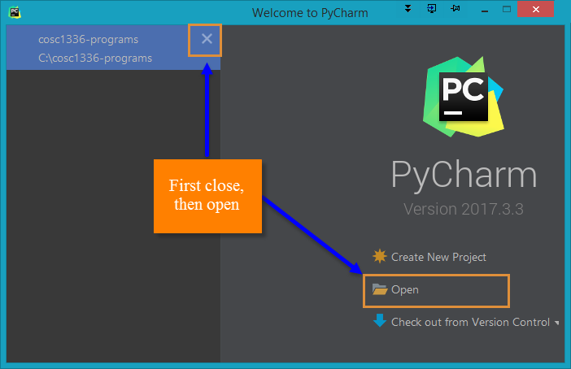This screenshot has width=571, height=369.
Task: Select the Check out from Version Control label
Action: (x=470, y=322)
